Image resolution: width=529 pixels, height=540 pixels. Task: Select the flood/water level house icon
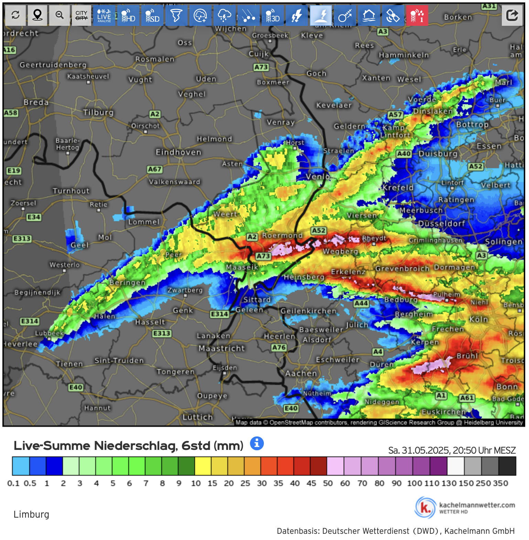click(x=369, y=15)
